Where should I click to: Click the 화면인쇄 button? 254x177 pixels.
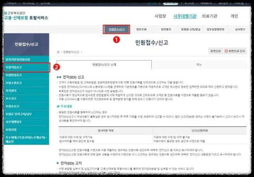[x=215, y=51]
